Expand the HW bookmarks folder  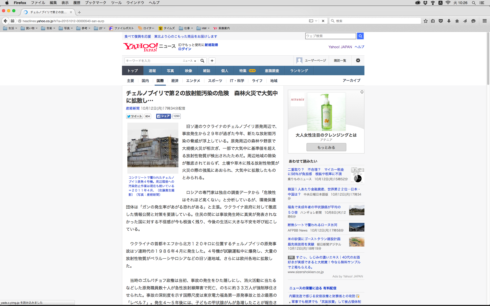[203, 28]
